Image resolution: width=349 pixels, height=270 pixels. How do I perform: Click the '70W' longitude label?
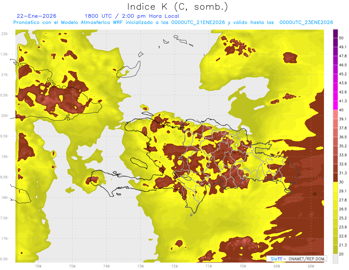243,266
